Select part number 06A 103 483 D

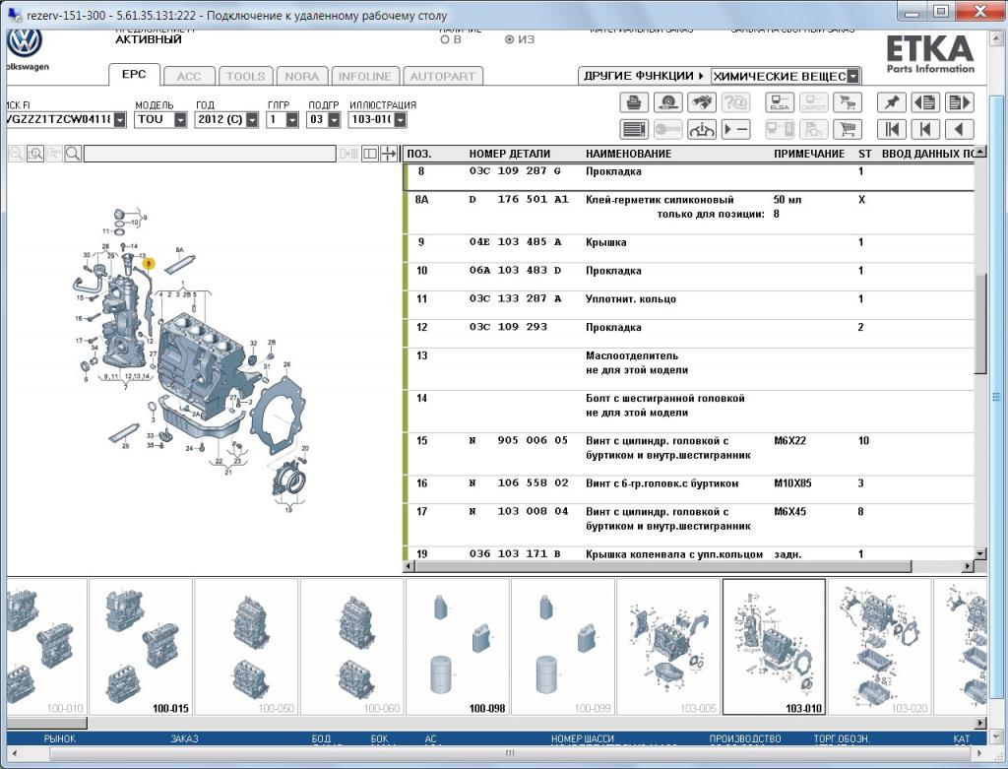pyautogui.click(x=515, y=270)
